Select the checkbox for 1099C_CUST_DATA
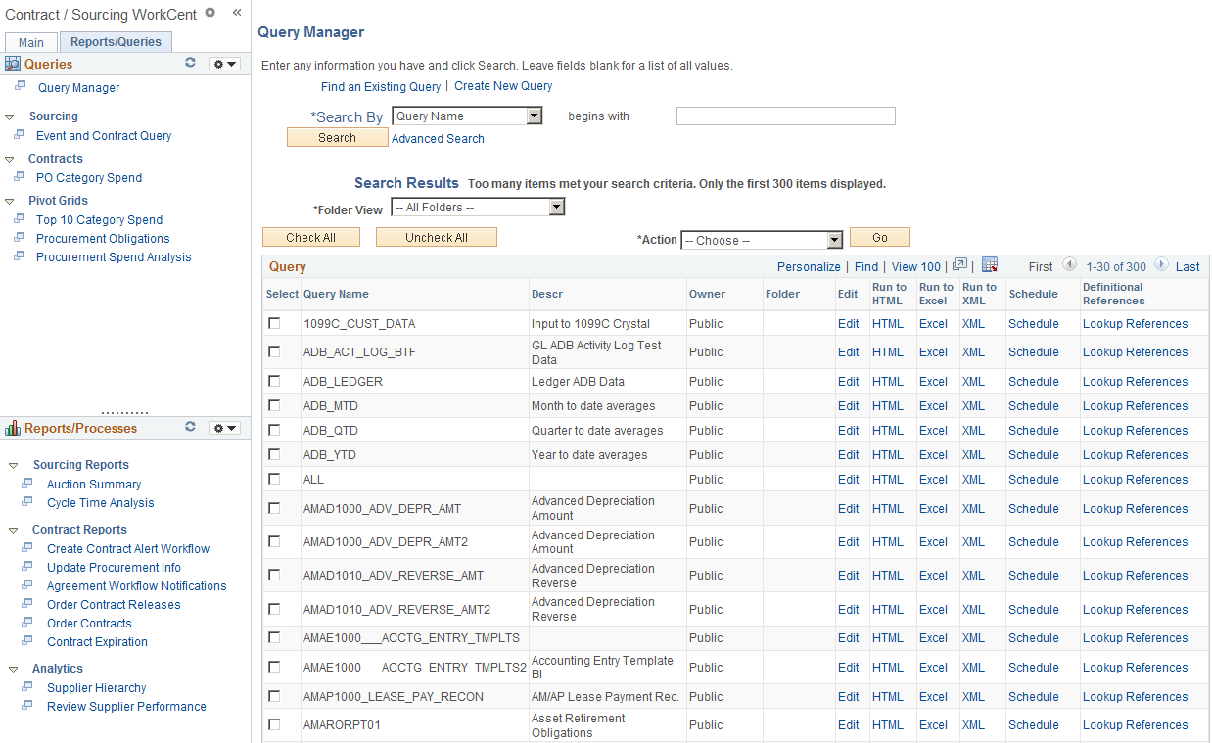 [275, 323]
